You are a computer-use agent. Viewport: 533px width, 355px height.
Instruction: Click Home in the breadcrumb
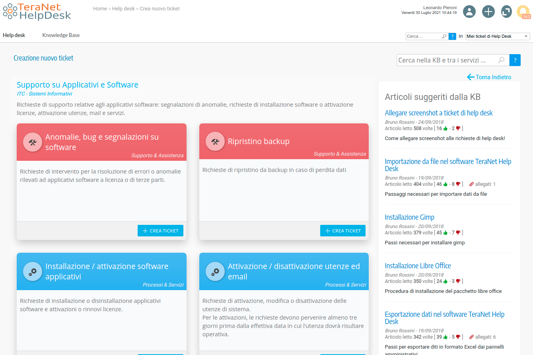pos(100,9)
